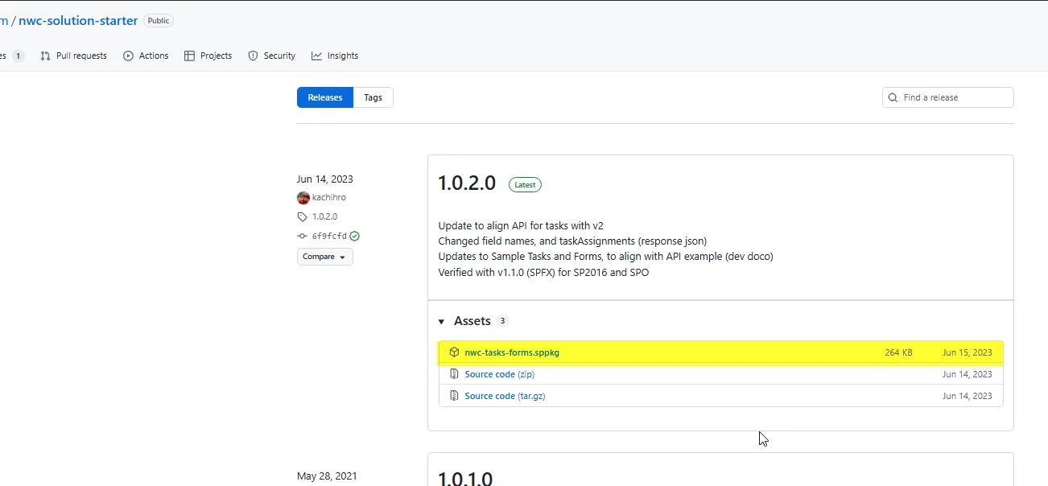Open commit 6f9fcfd

point(329,236)
